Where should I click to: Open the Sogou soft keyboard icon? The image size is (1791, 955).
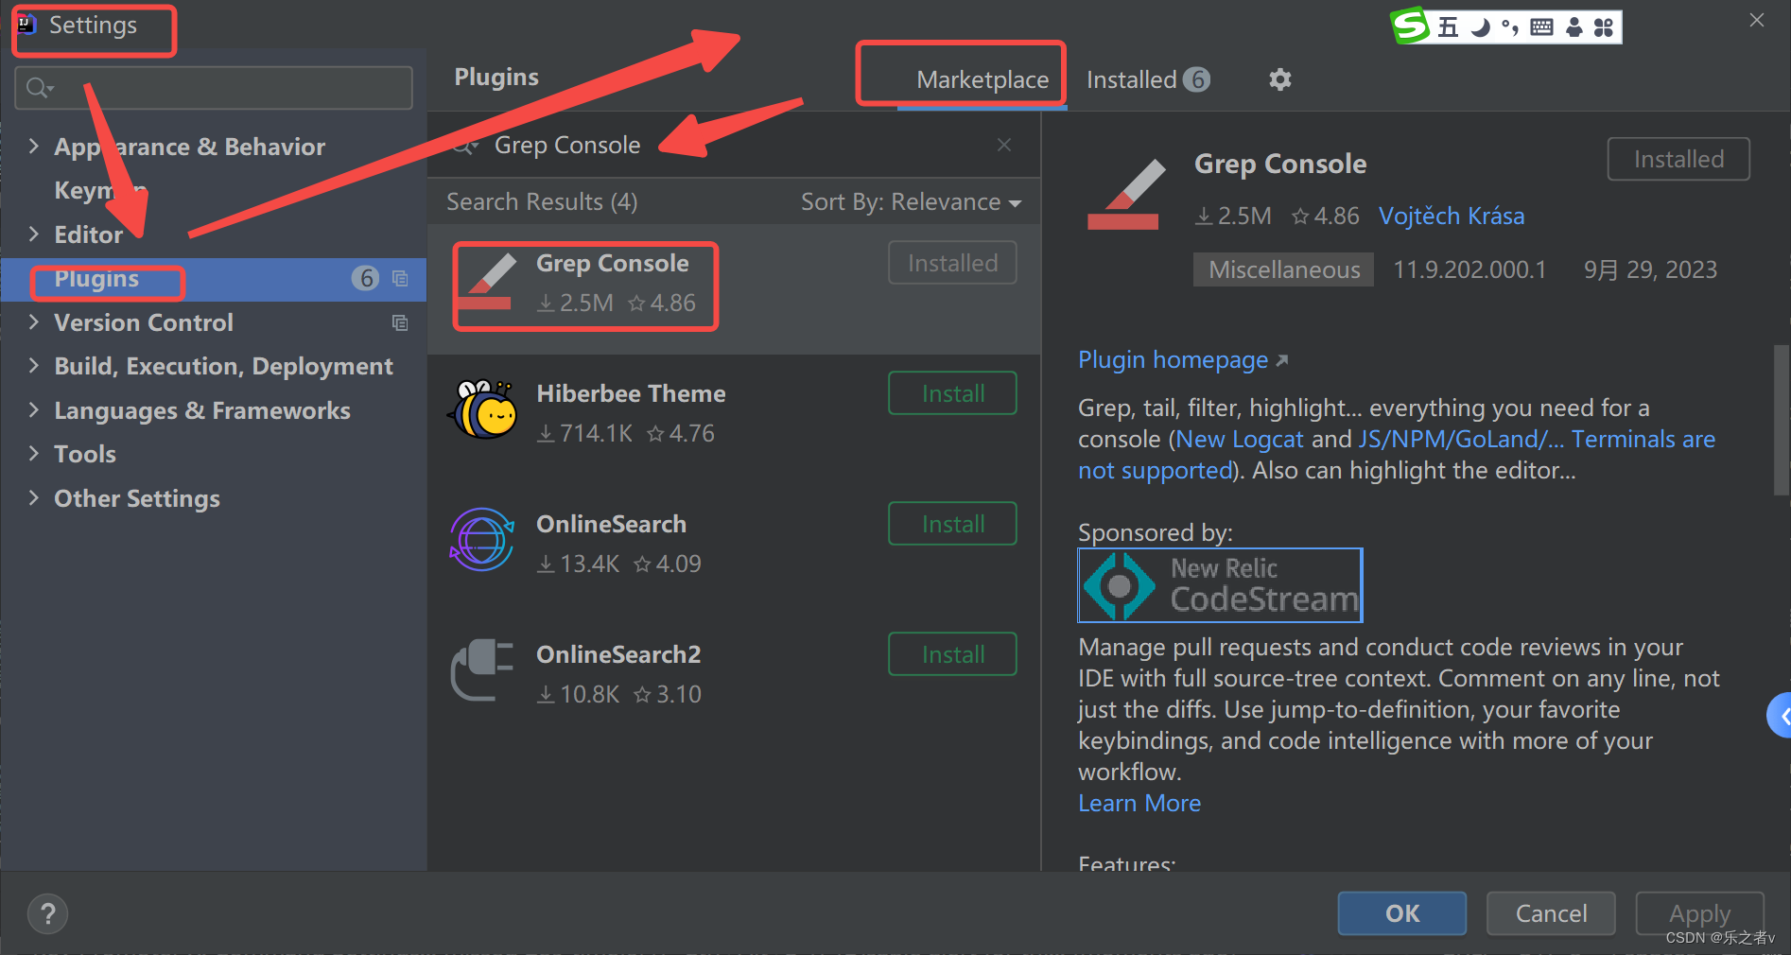(1541, 26)
